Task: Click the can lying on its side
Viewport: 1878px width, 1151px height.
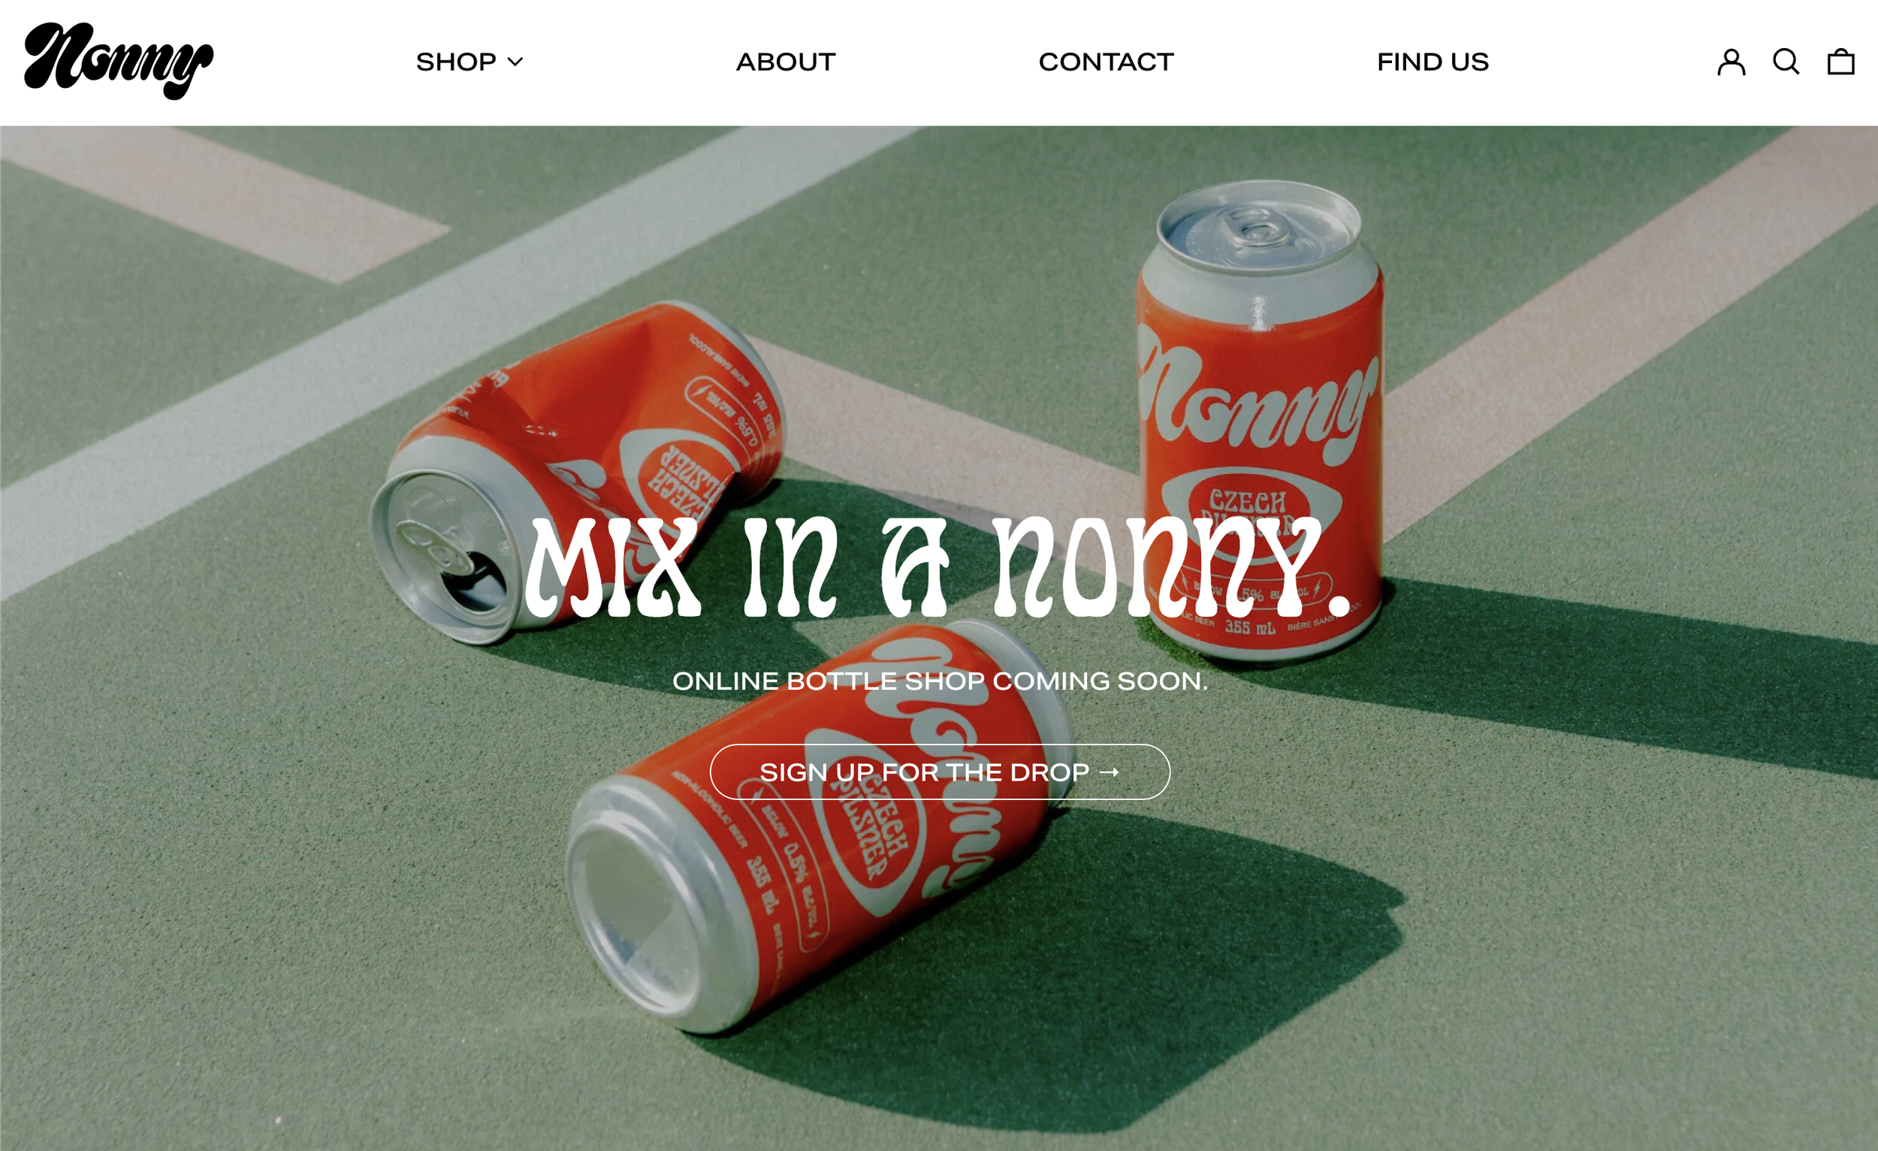Action: point(820,827)
